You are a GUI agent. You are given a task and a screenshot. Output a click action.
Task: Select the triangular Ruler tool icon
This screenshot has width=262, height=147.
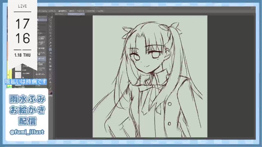[x=50, y=79]
